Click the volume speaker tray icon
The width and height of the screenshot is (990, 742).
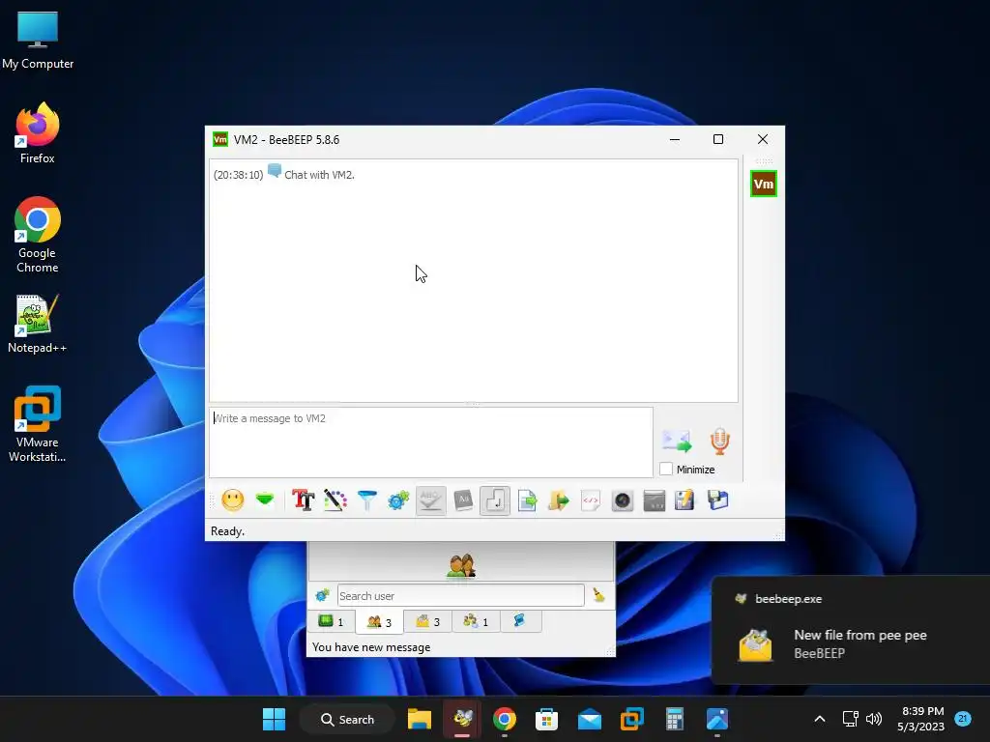(874, 719)
